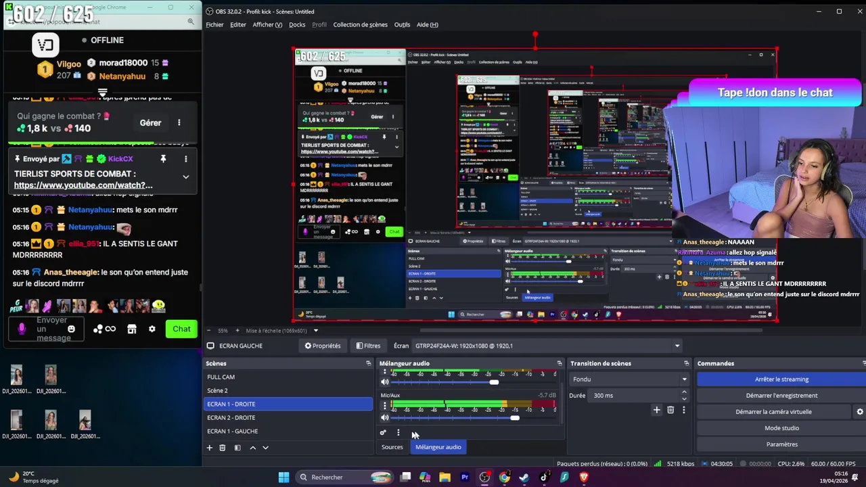The image size is (866, 487).
Task: Click Démarrer la caméra virtuelle
Action: [x=774, y=412]
